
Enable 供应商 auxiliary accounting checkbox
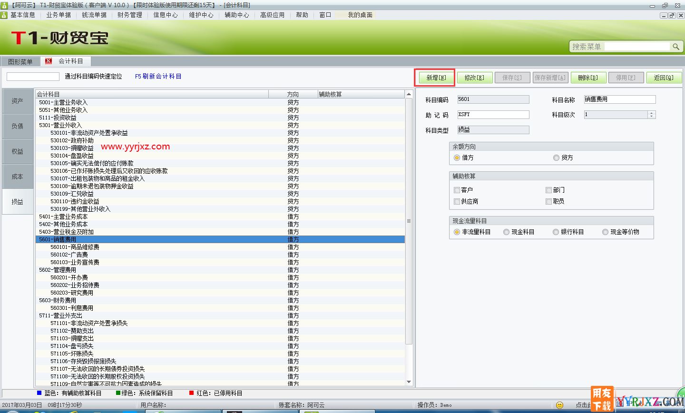tap(457, 201)
